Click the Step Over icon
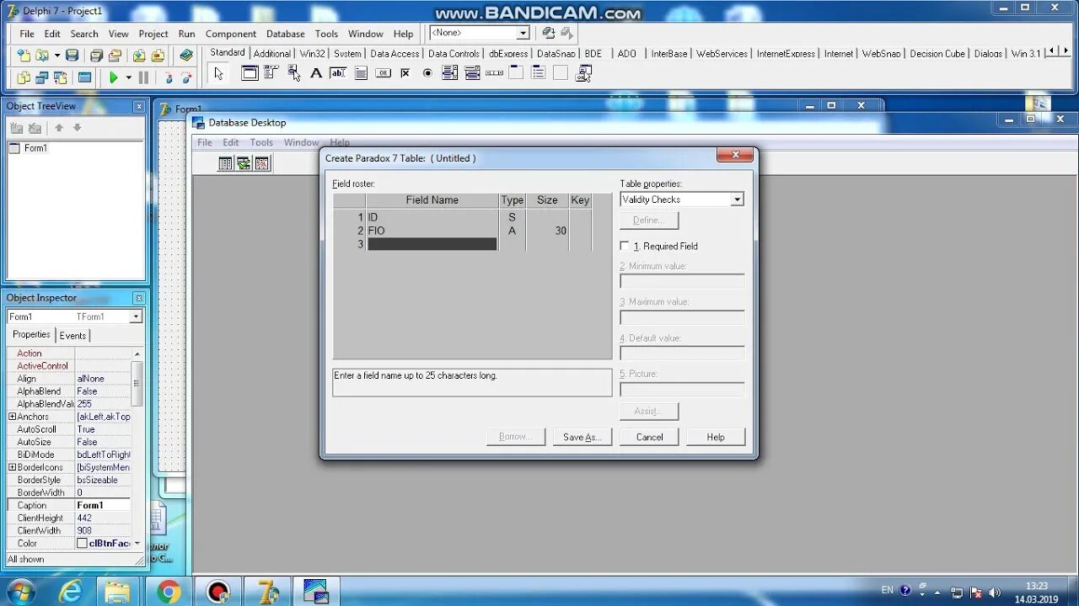 click(x=186, y=77)
